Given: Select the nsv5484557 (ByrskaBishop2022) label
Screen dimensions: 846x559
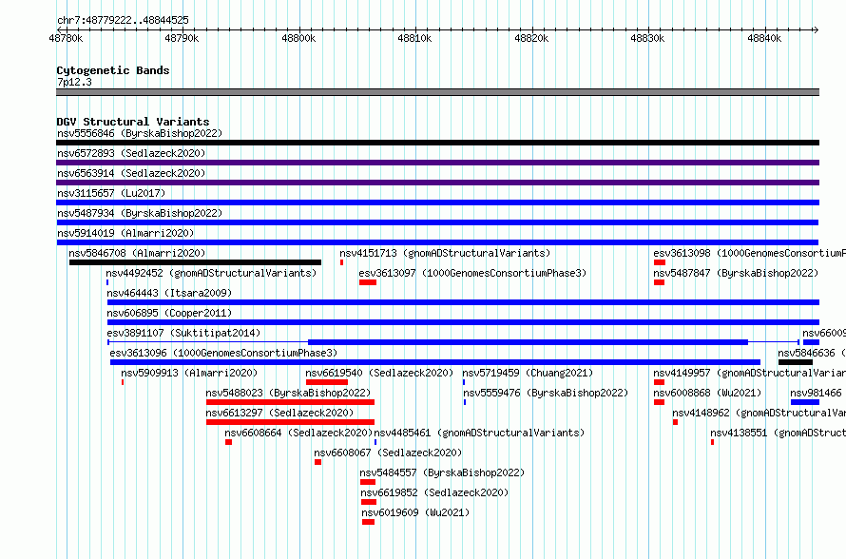Looking at the screenshot, I should pos(442,472).
